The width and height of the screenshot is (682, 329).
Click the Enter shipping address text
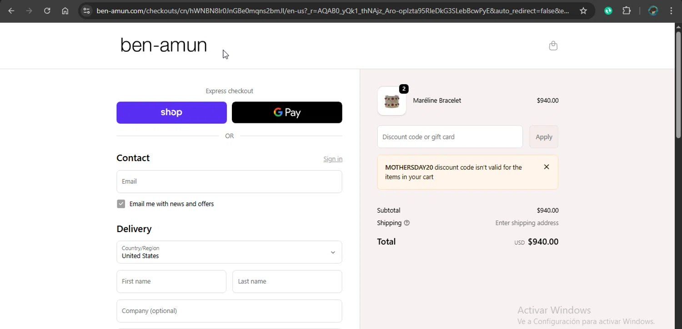[x=527, y=223]
